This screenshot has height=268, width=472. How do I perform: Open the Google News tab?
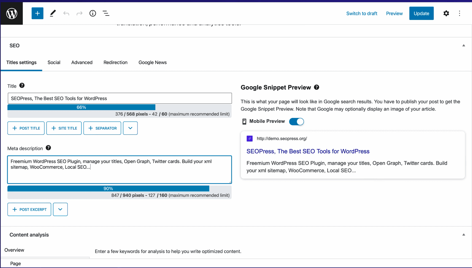coord(153,62)
